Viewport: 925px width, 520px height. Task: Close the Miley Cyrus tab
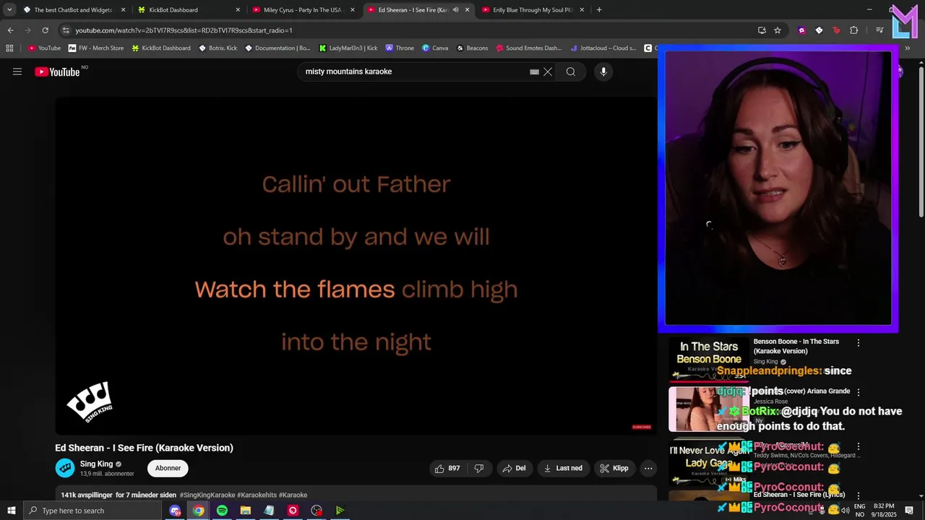click(352, 10)
